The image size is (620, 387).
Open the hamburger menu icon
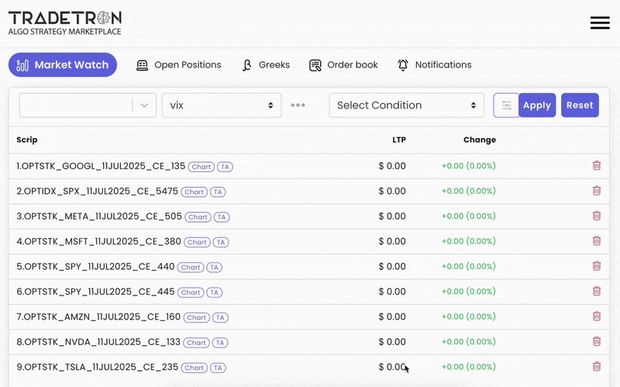(600, 22)
